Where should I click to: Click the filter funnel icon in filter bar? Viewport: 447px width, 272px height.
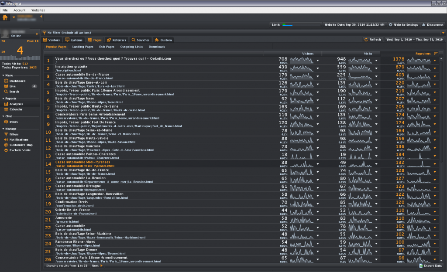coord(44,32)
